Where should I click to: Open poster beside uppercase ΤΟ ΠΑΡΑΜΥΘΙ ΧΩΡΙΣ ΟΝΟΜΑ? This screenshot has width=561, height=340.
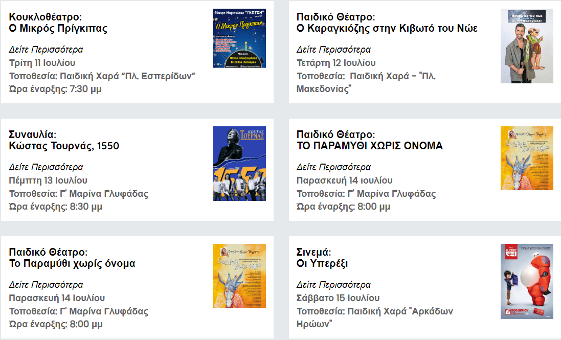(x=527, y=158)
